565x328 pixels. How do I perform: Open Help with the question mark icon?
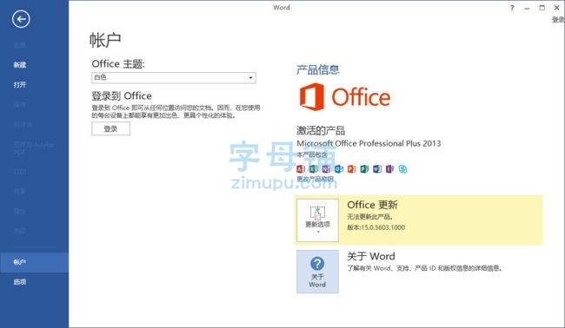(512, 8)
